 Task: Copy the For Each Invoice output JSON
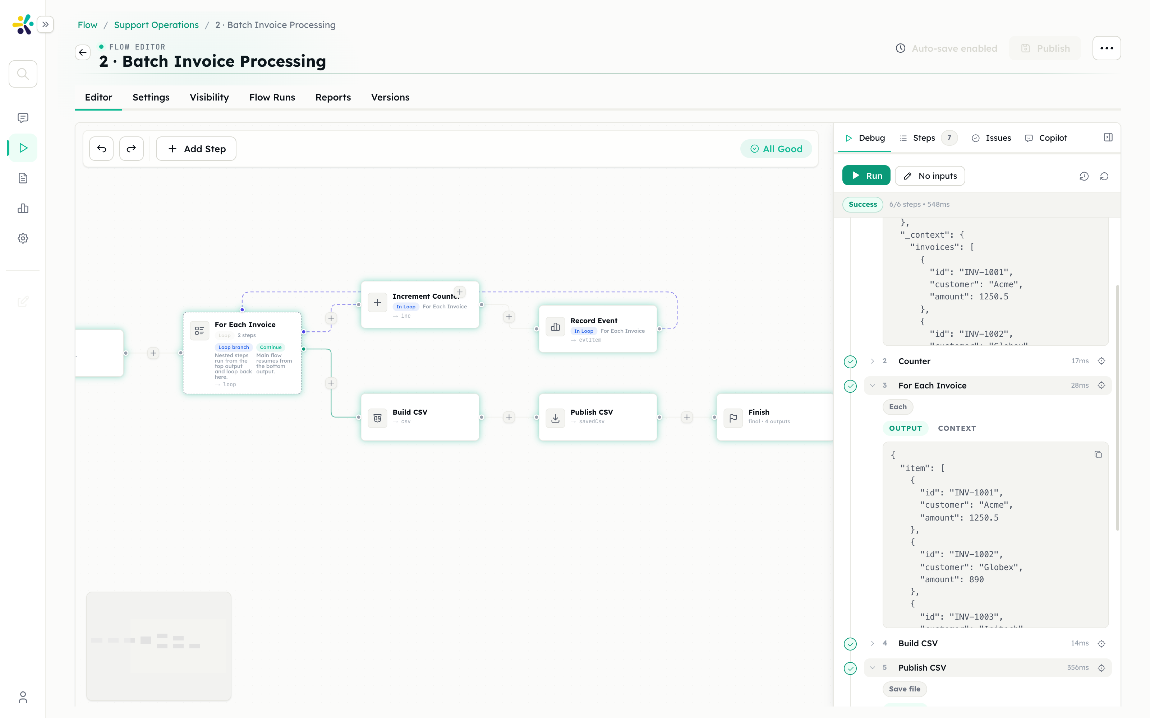(x=1098, y=455)
